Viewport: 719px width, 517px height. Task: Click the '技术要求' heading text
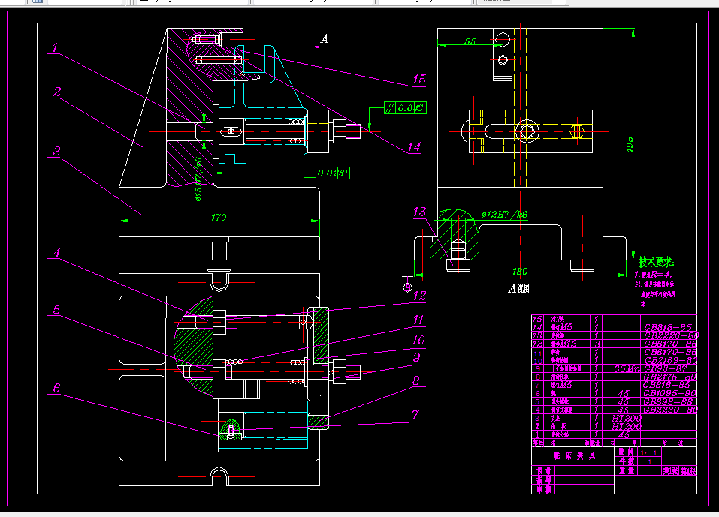pyautogui.click(x=657, y=263)
